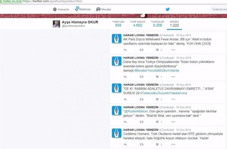Open more options on Fevai Arslan tweet
227x149 pixels.
[172, 50]
